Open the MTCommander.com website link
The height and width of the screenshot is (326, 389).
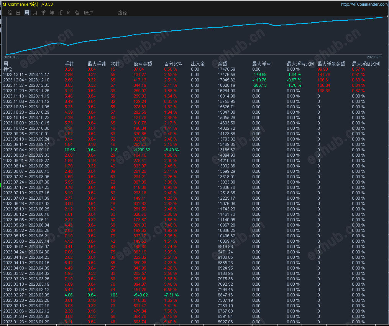click(x=364, y=4)
